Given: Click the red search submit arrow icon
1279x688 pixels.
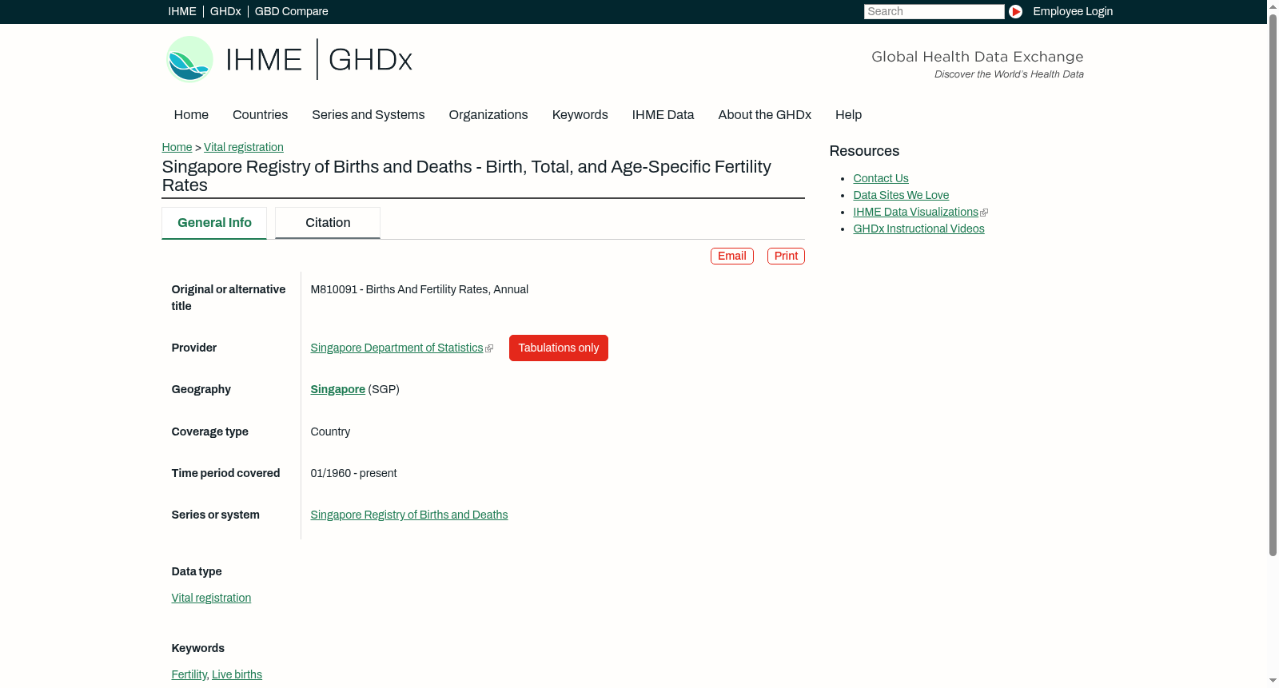Looking at the screenshot, I should (x=1015, y=11).
